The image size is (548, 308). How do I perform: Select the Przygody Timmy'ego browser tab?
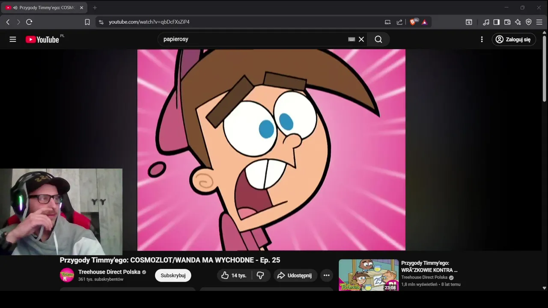tap(44, 8)
